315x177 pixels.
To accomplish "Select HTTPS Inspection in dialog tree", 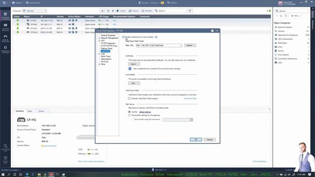I will pos(108,43).
